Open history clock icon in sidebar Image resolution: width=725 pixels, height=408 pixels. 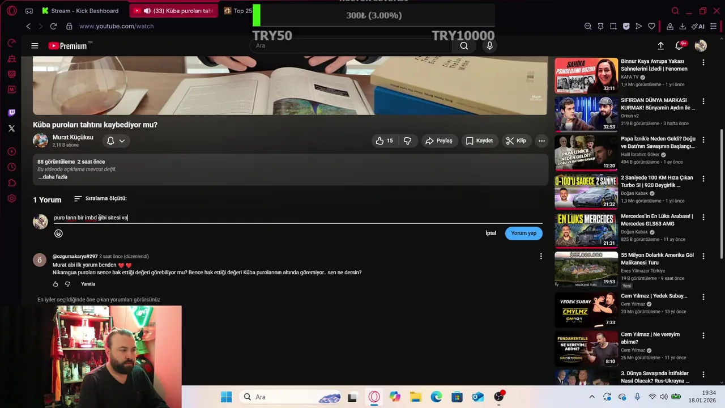pos(11,167)
